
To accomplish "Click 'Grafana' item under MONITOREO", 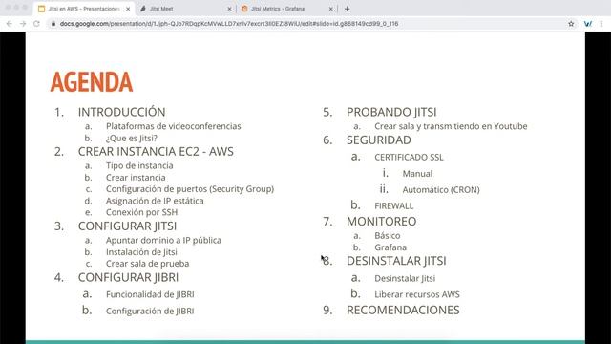I will click(390, 247).
